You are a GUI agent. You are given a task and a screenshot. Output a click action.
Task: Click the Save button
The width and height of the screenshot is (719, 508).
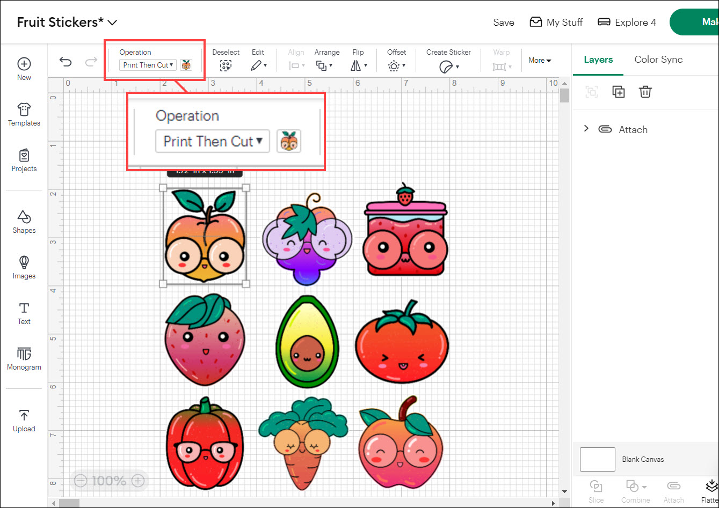coord(504,23)
